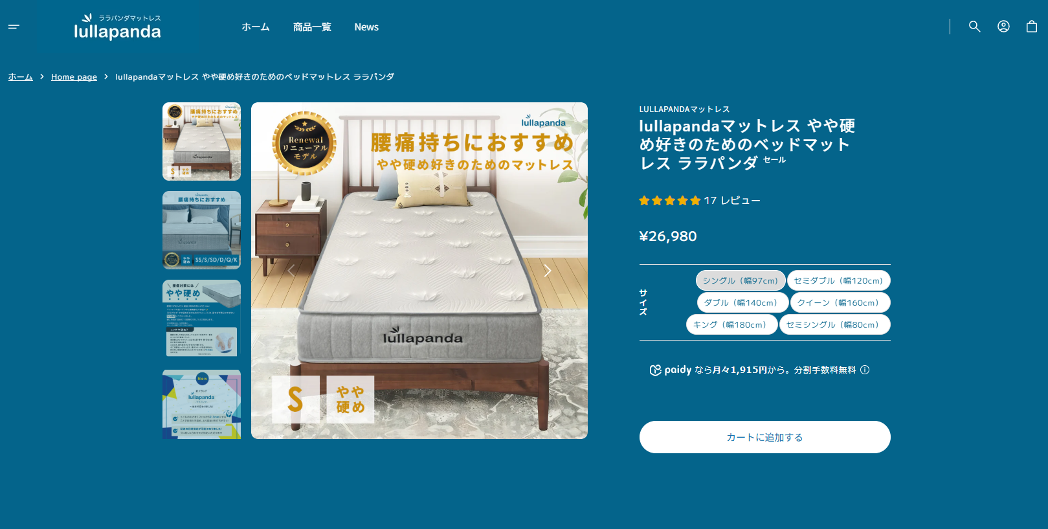Click the Home page breadcrumb link
The height and width of the screenshot is (529, 1048).
74,76
